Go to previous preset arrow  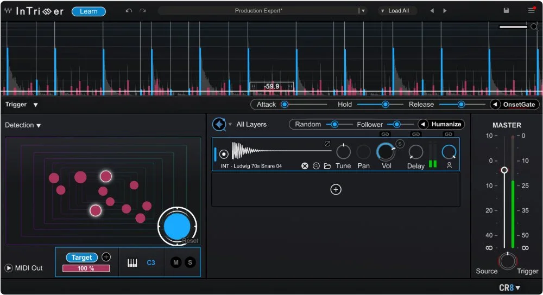coord(432,11)
